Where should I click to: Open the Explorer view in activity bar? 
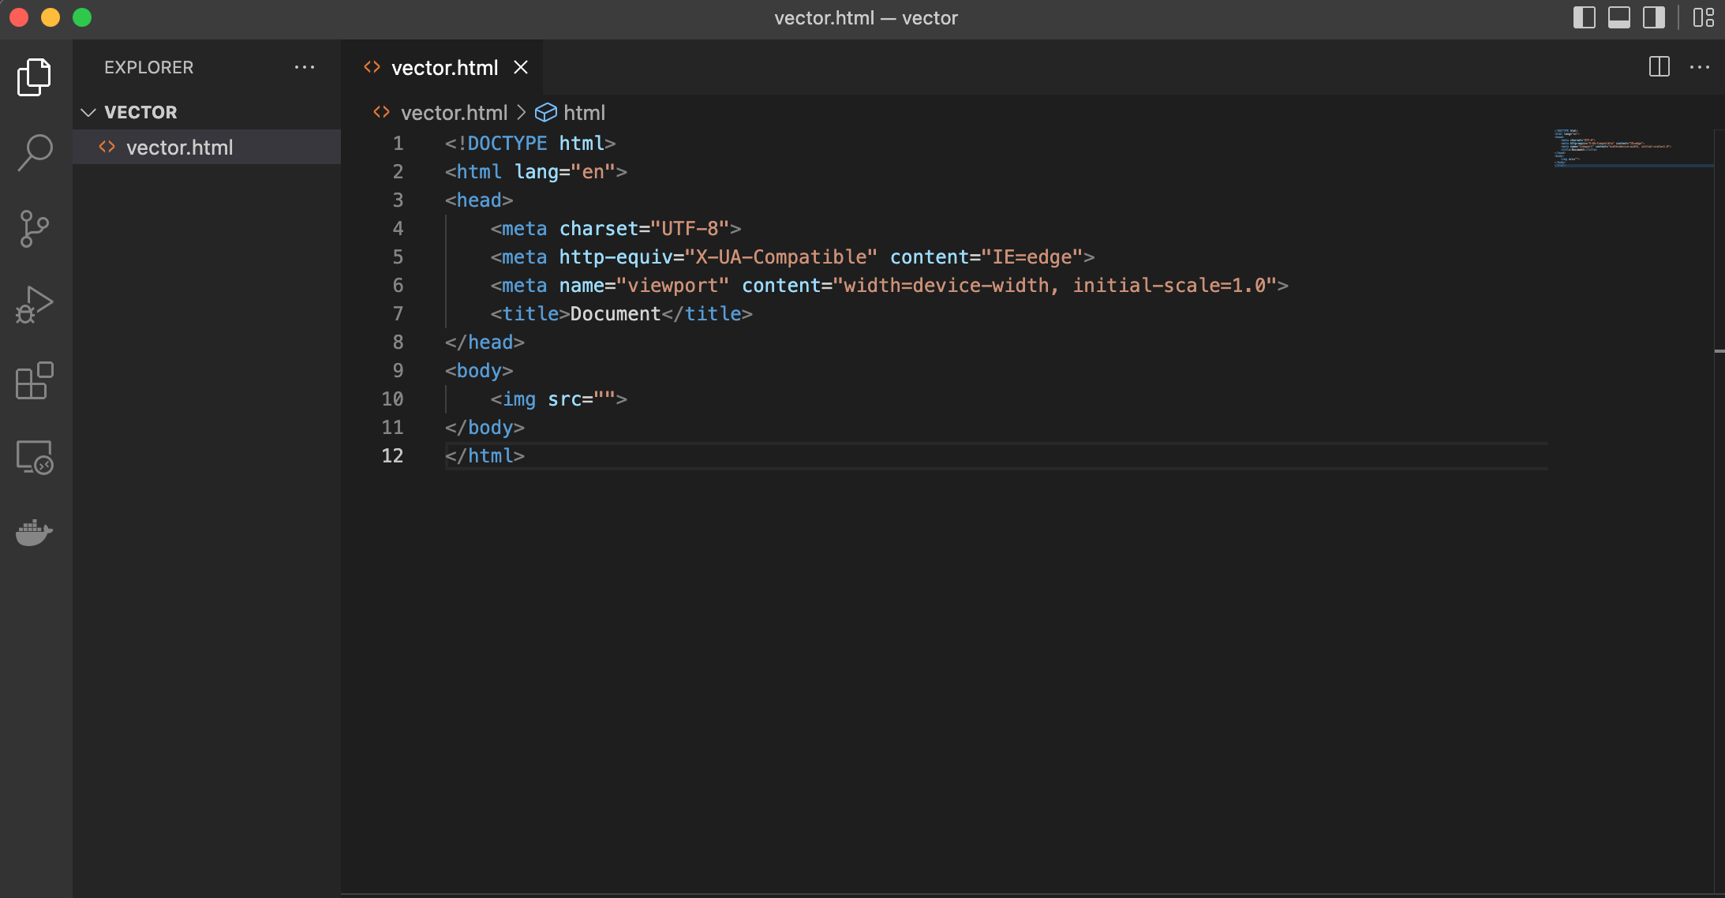click(34, 77)
